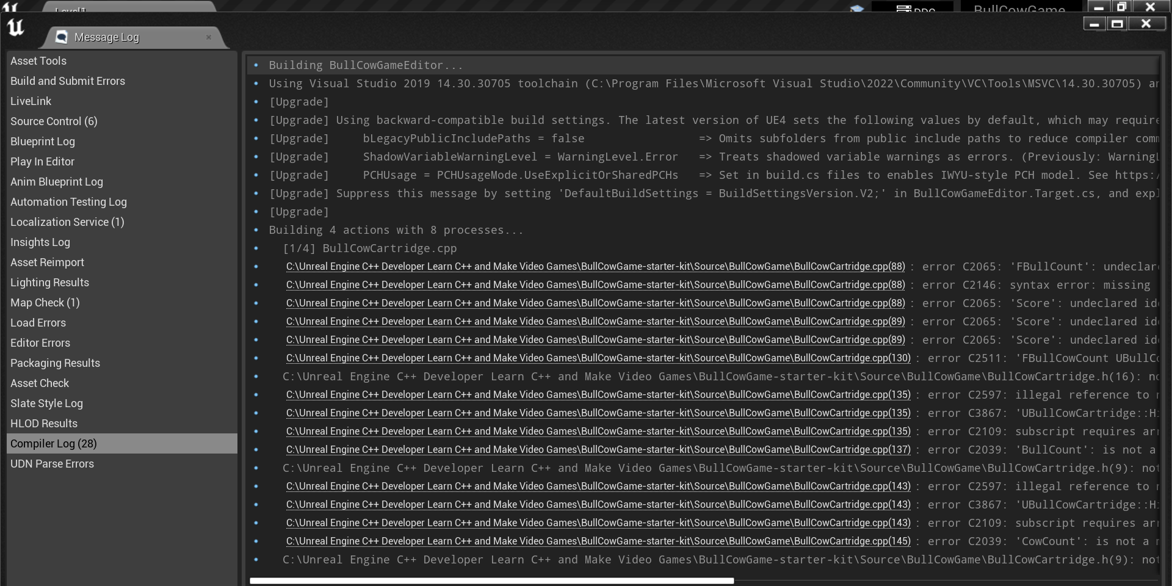Select the Blueprint Log category

tap(42, 142)
